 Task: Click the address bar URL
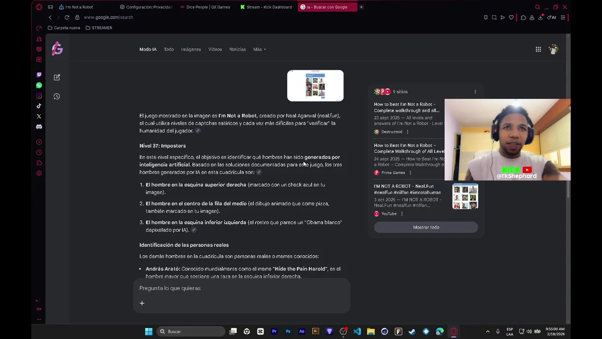tap(109, 17)
